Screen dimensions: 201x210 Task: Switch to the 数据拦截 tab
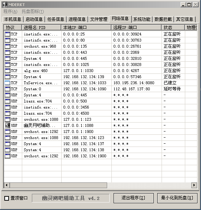pyautogui.click(x=163, y=19)
